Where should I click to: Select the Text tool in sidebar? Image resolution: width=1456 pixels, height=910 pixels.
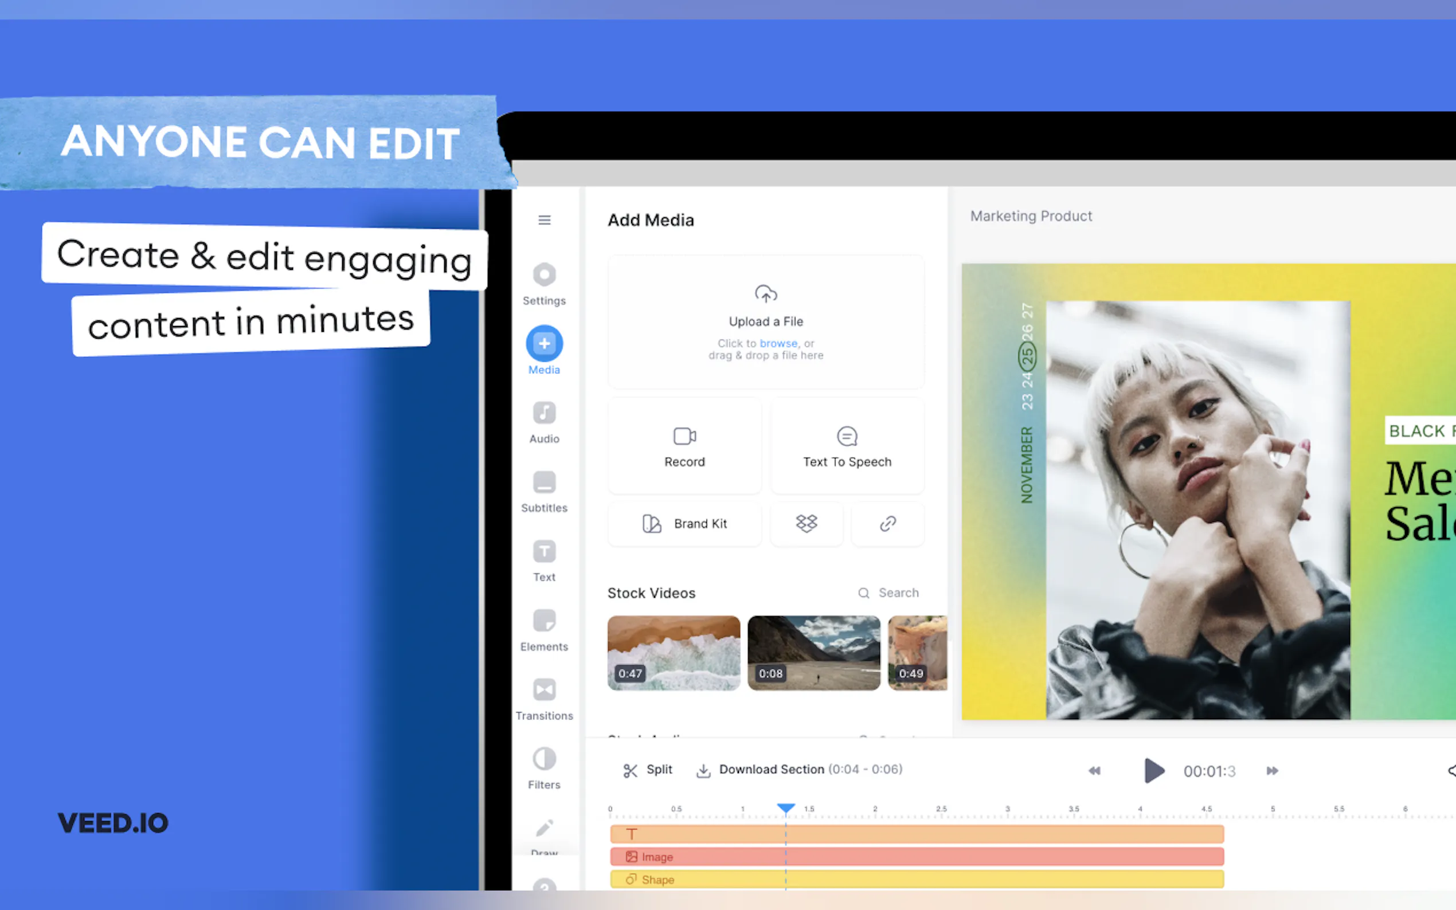(544, 560)
